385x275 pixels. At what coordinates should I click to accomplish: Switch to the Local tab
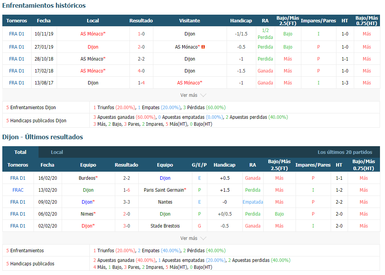tap(57, 152)
